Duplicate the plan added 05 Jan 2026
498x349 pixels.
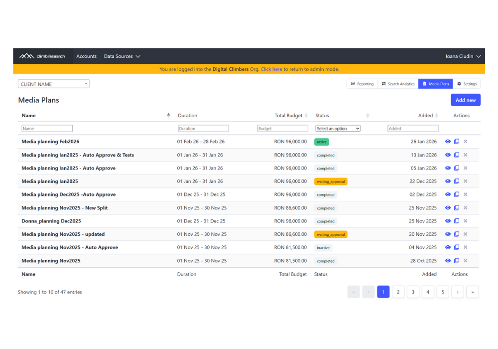(457, 168)
